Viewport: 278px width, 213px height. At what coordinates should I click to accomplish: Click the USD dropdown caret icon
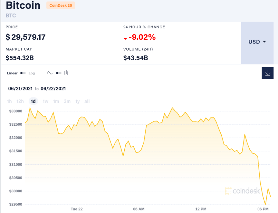264,42
